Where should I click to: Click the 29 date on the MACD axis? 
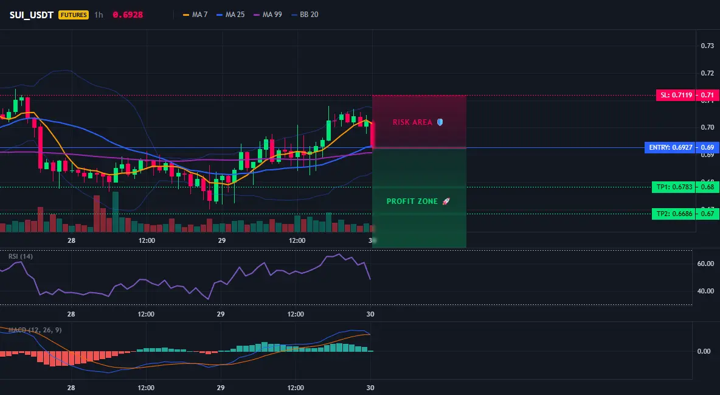pos(220,388)
